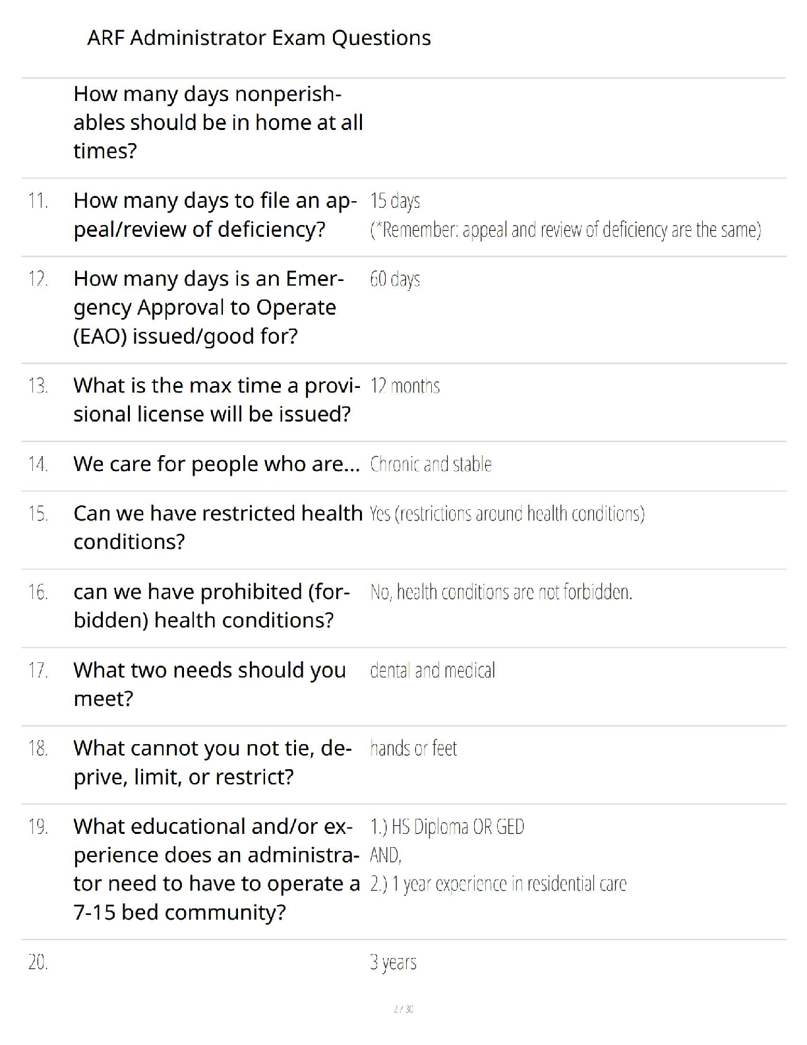Select the restricted health conditions question
This screenshot has height=1045, width=807.
tap(218, 527)
